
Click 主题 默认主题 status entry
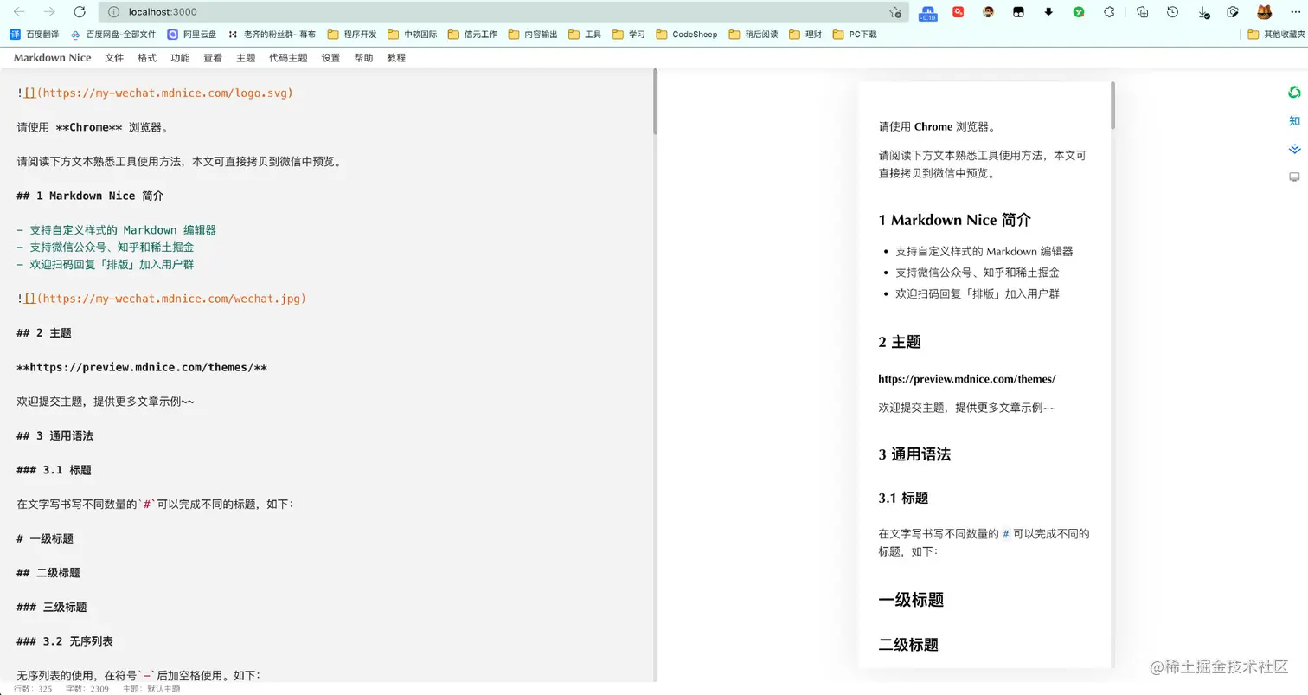[151, 689]
